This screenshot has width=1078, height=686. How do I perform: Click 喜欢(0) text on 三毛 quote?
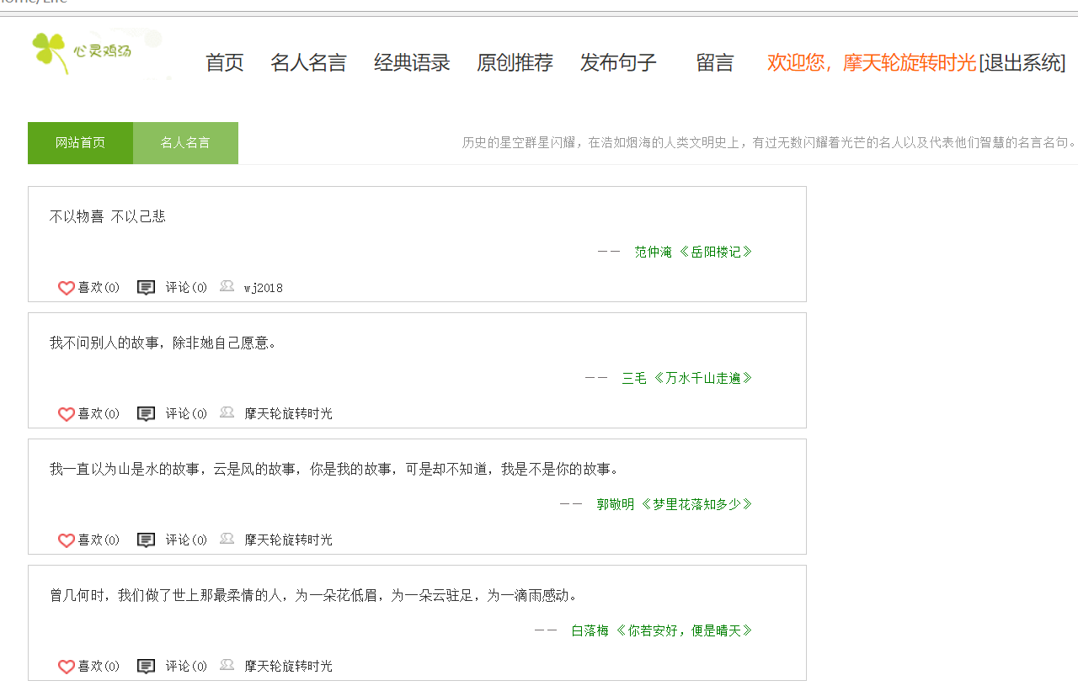point(99,414)
